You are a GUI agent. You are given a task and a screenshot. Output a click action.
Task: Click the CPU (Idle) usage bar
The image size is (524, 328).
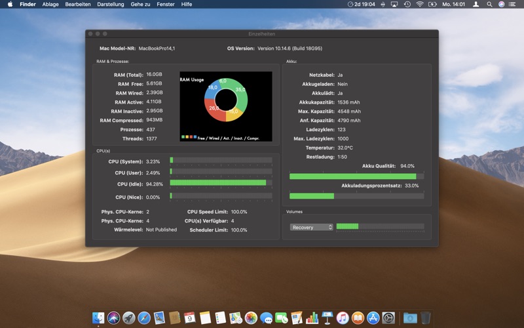(221, 183)
